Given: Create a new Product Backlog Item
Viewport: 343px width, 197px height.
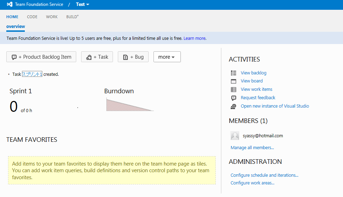Looking at the screenshot, I should click(x=41, y=57).
